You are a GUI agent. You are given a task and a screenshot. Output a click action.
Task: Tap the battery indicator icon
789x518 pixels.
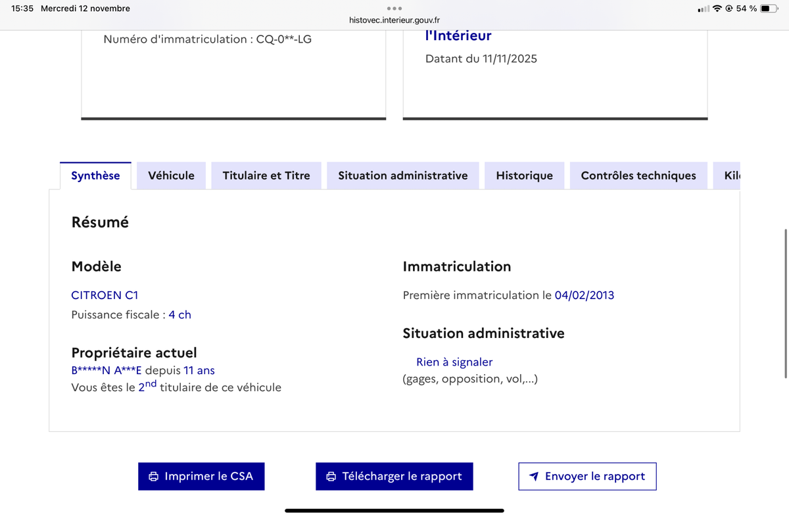[x=769, y=9]
